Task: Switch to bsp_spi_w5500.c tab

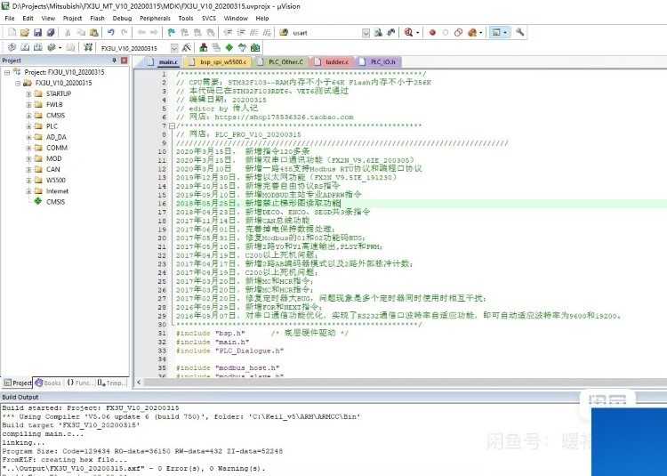Action: [x=218, y=62]
